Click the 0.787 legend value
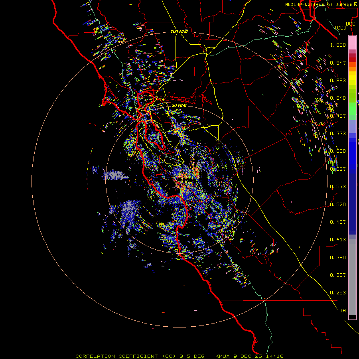Image resolution: width=359 pixels, height=359 pixels. (x=338, y=116)
